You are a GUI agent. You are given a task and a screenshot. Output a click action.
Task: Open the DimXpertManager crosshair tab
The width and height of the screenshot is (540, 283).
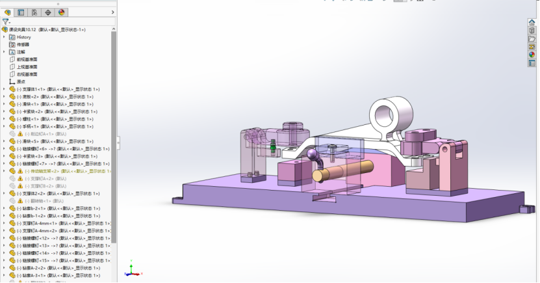(x=48, y=12)
